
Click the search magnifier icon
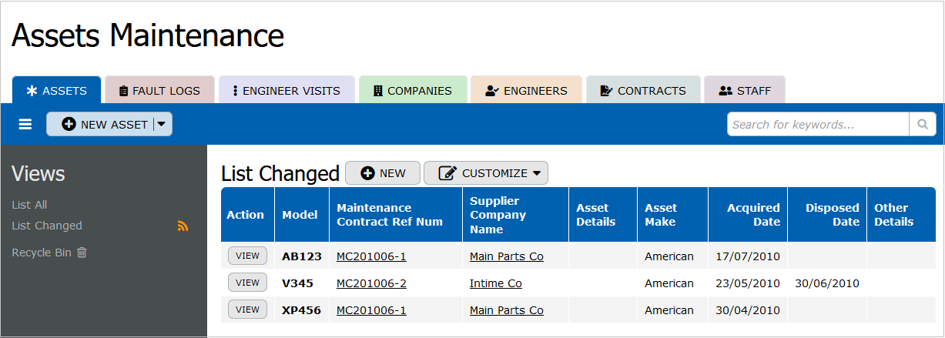tap(922, 125)
